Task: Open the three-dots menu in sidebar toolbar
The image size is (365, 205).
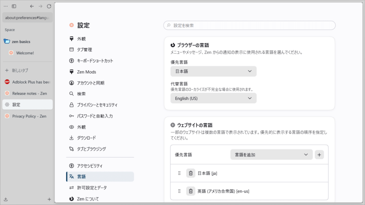Action: 6,6
